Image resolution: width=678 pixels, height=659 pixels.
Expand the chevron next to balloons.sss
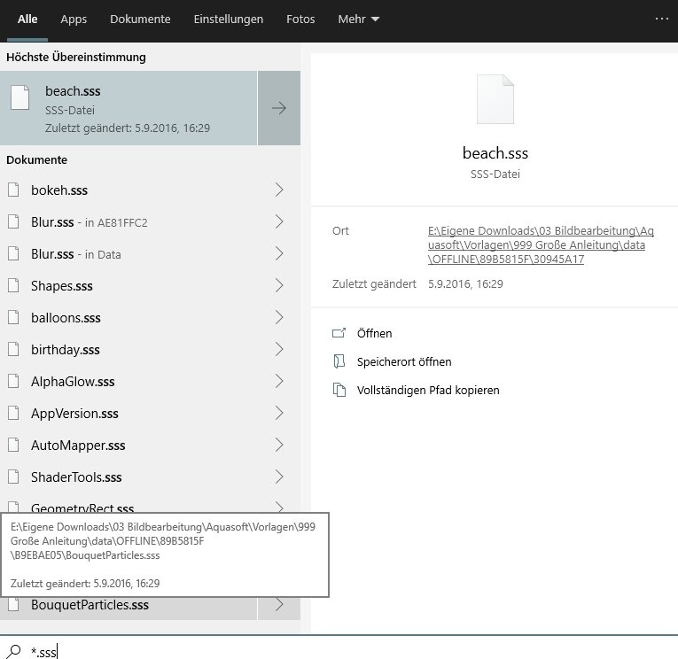[x=279, y=318]
